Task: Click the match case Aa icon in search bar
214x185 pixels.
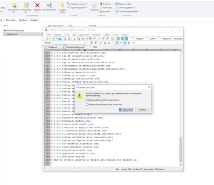Action: [109, 43]
